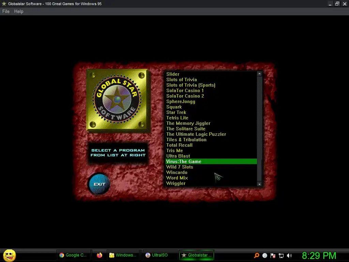Select The Ultimate Logic Puzzler entry
Image resolution: width=349 pixels, height=262 pixels.
click(211, 134)
